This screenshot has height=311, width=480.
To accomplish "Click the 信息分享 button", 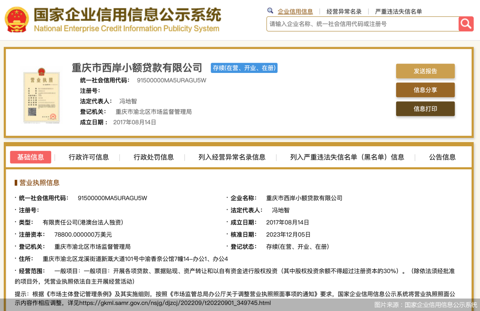I will [425, 90].
